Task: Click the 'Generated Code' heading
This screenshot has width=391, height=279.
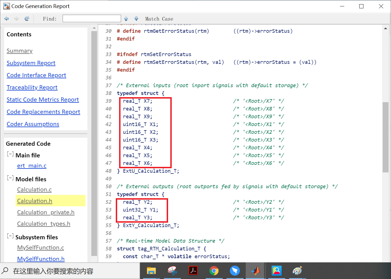Action: point(28,144)
